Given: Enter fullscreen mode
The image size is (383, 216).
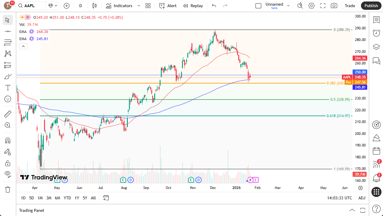Looking at the screenshot, I should point(323,6).
